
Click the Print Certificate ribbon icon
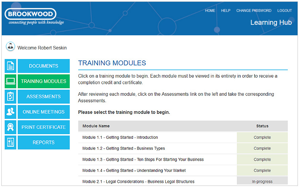[10, 128]
